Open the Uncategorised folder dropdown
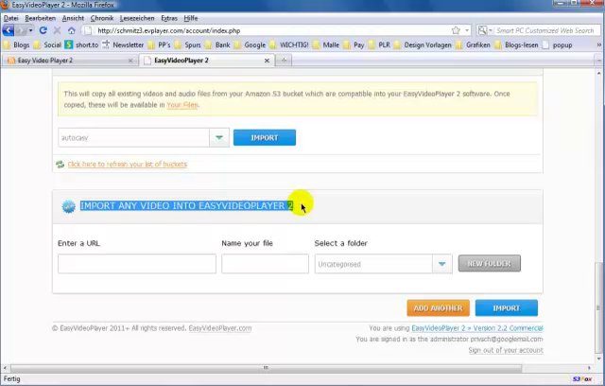This screenshot has width=605, height=386. coord(441,264)
